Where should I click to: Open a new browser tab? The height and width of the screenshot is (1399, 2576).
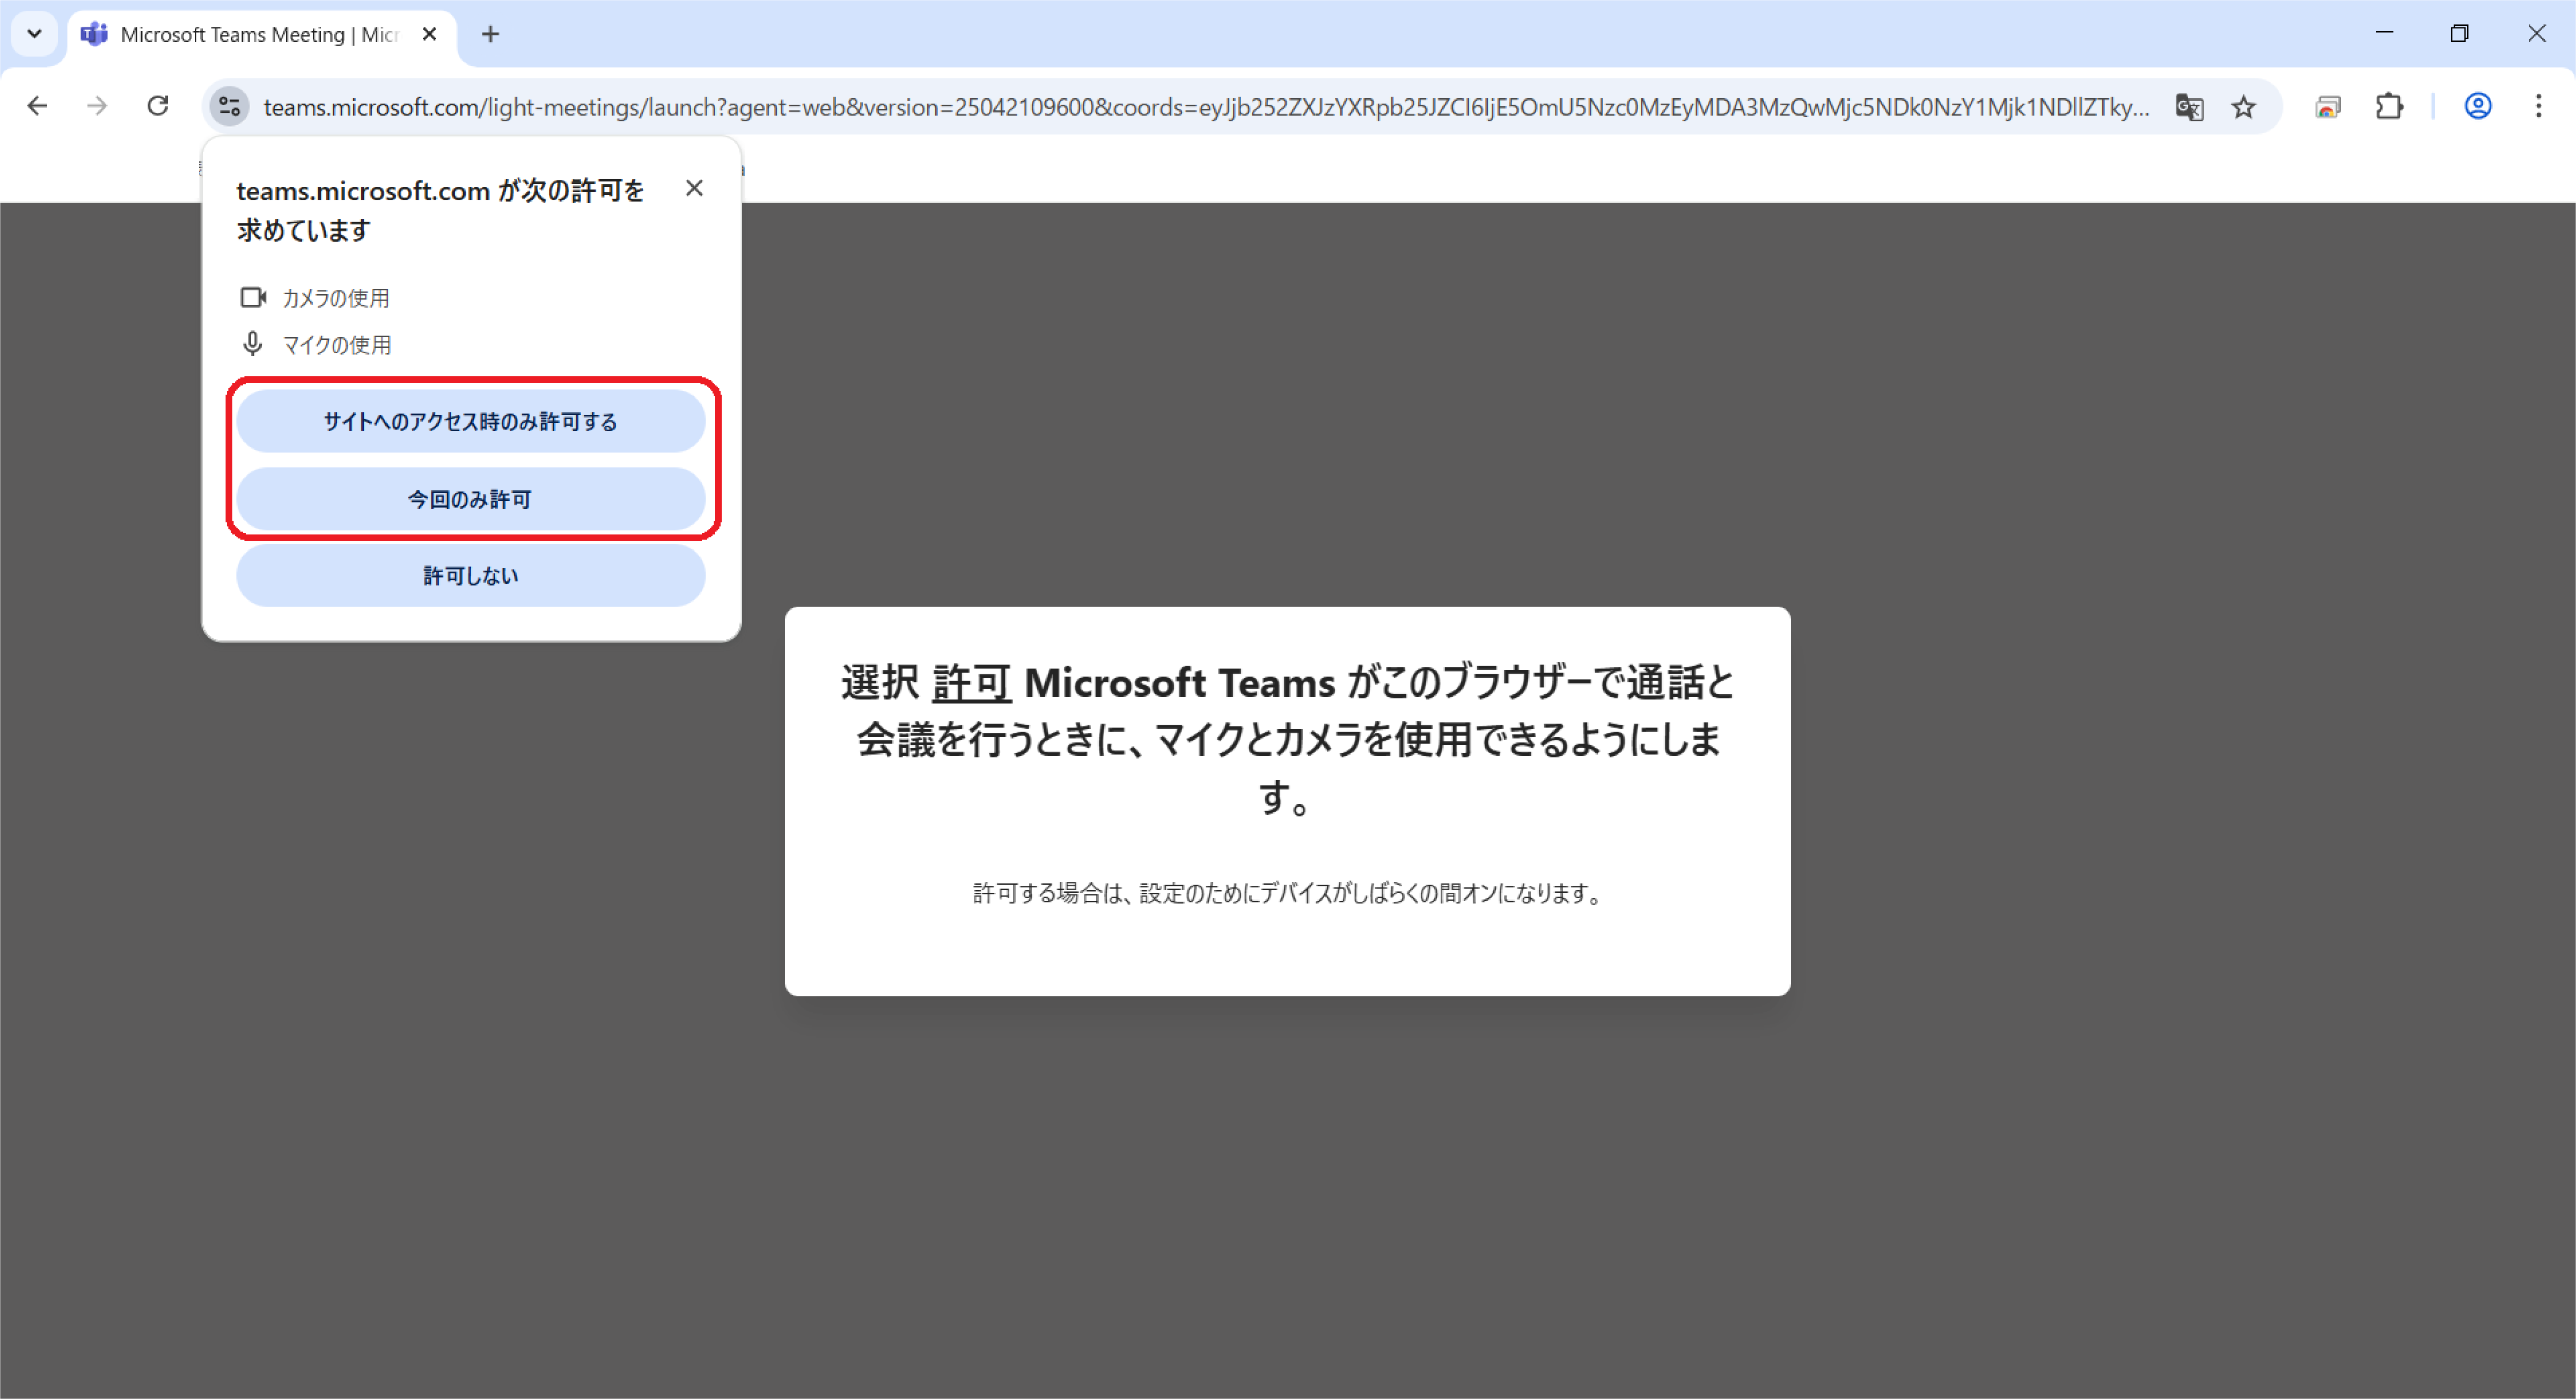click(x=490, y=34)
